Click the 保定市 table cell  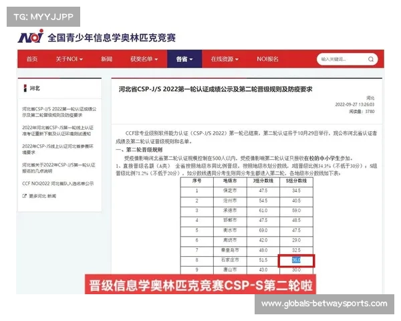tap(230, 191)
